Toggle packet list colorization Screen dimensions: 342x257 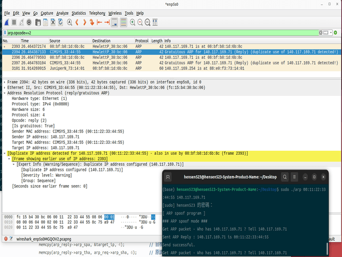pos(123,22)
